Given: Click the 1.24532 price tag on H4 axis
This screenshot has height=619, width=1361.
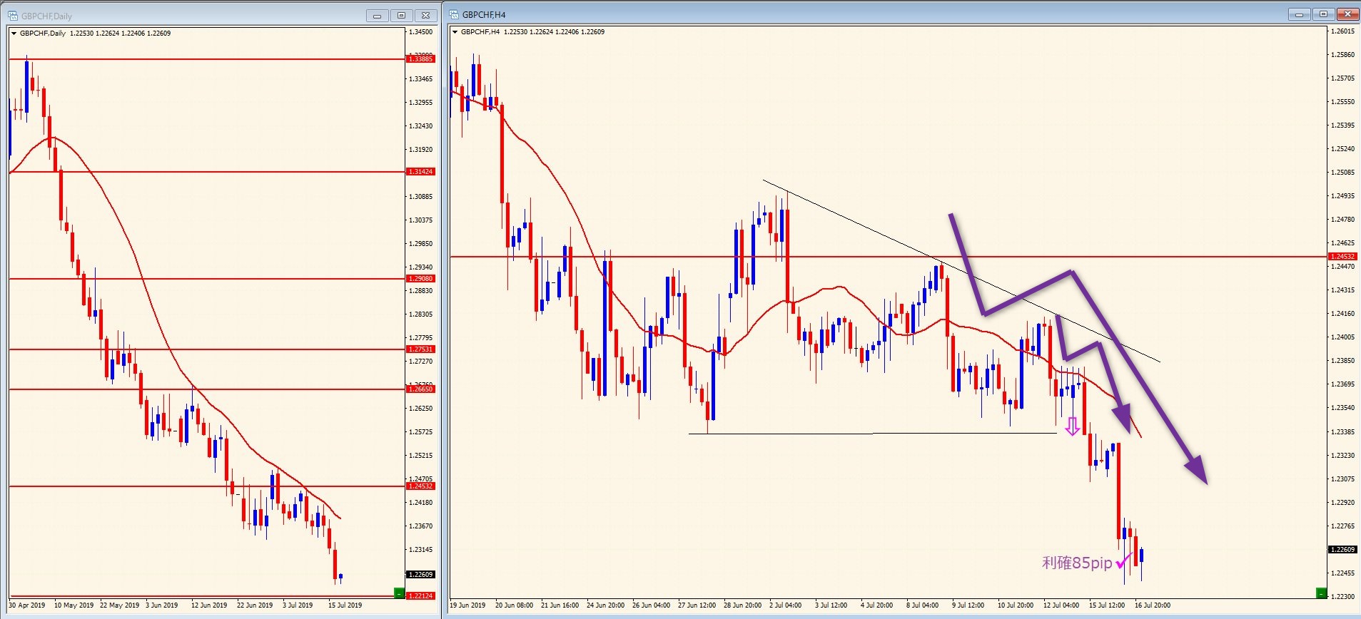Looking at the screenshot, I should (x=1342, y=257).
